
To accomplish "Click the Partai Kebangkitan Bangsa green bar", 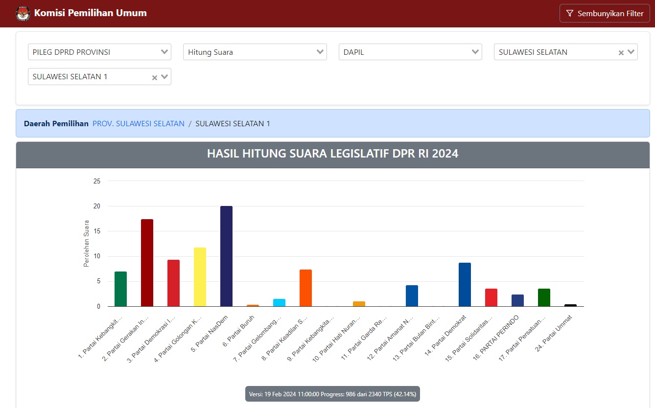I will pyautogui.click(x=120, y=289).
